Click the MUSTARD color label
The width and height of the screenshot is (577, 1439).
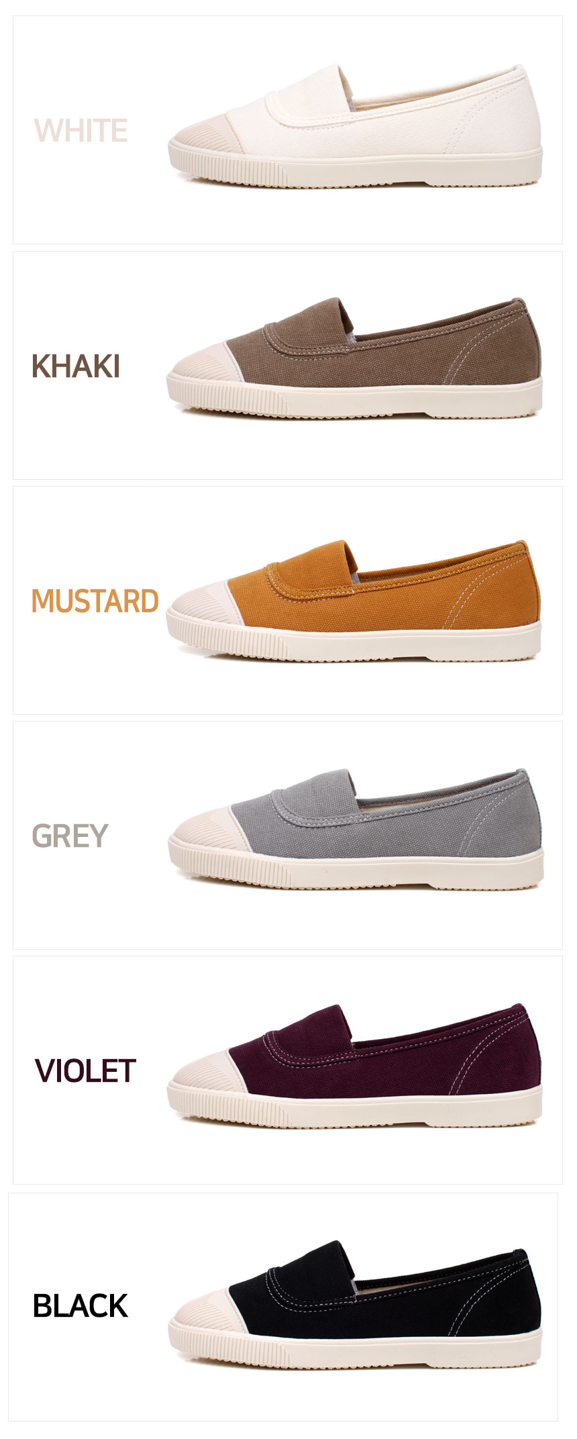[95, 601]
